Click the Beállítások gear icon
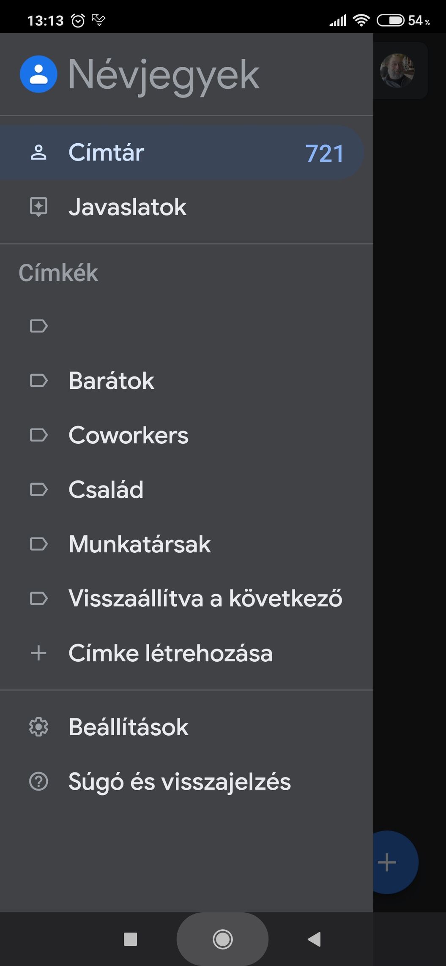This screenshot has height=966, width=446. click(38, 727)
